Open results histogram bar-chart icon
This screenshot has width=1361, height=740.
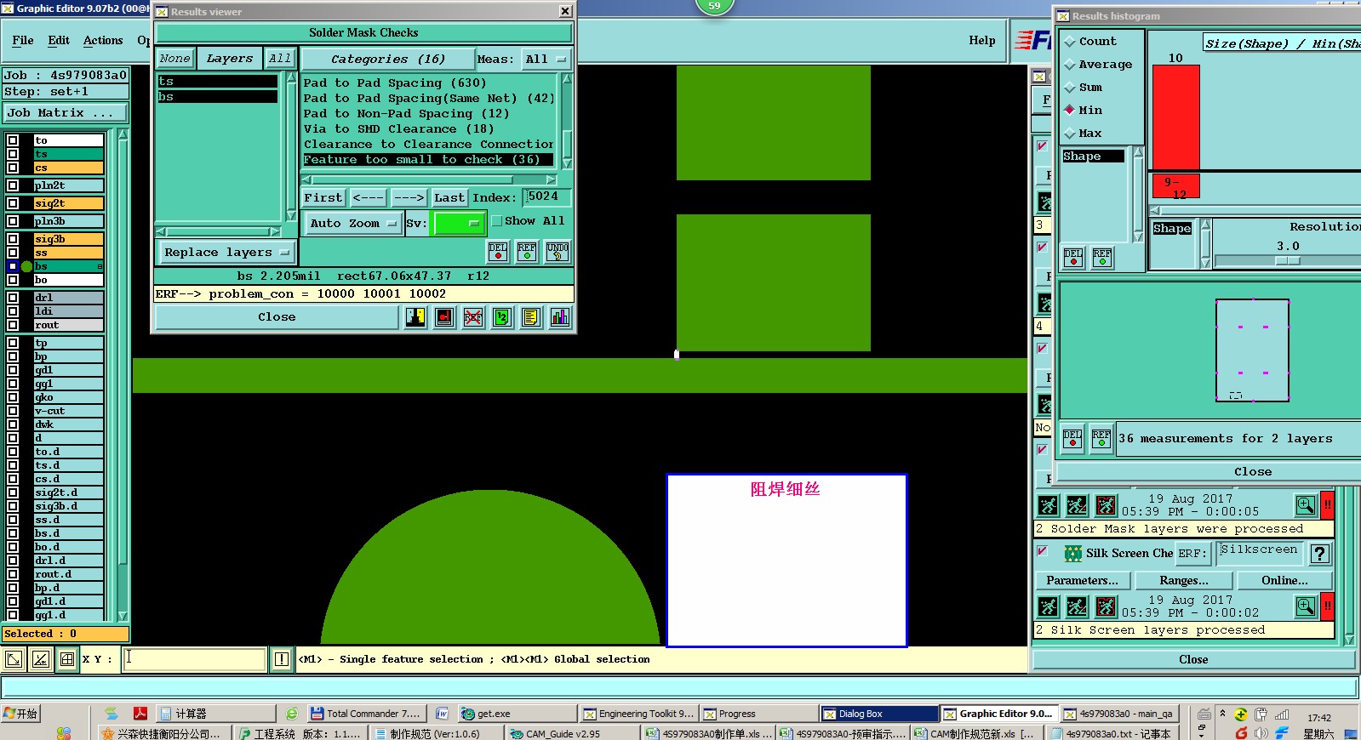(560, 317)
